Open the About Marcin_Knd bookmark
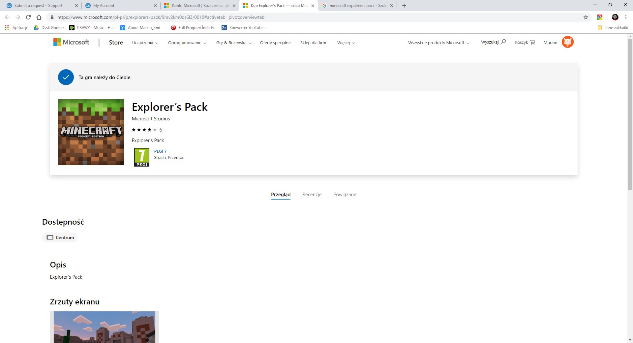The height and width of the screenshot is (343, 633). click(x=141, y=28)
